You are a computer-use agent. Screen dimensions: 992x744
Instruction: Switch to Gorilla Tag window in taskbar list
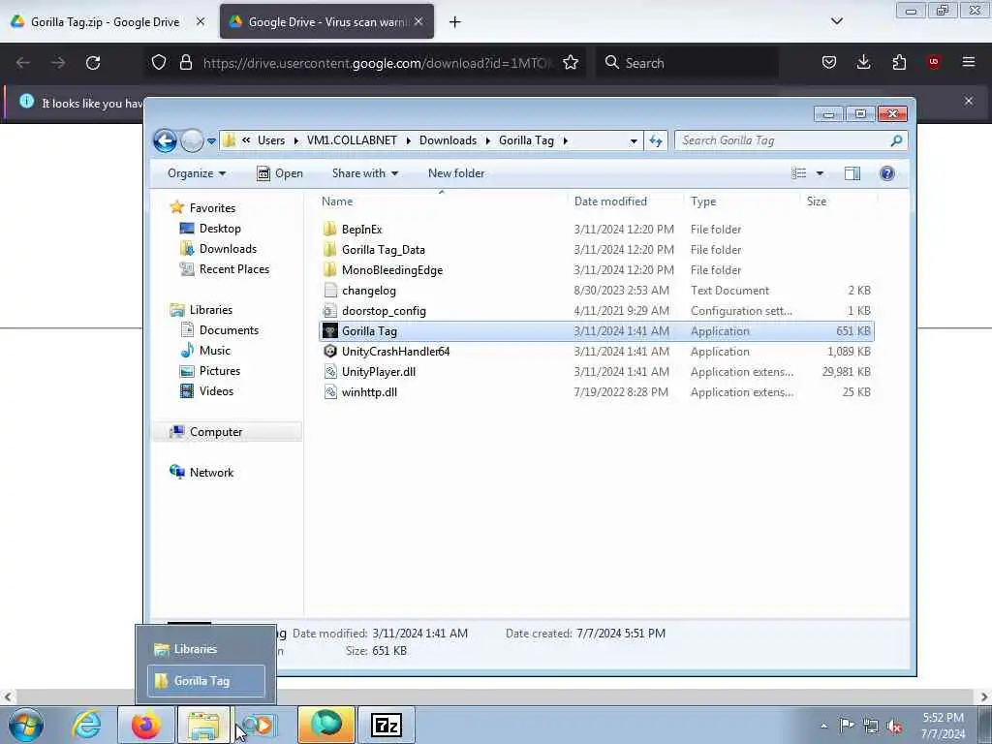(x=206, y=681)
